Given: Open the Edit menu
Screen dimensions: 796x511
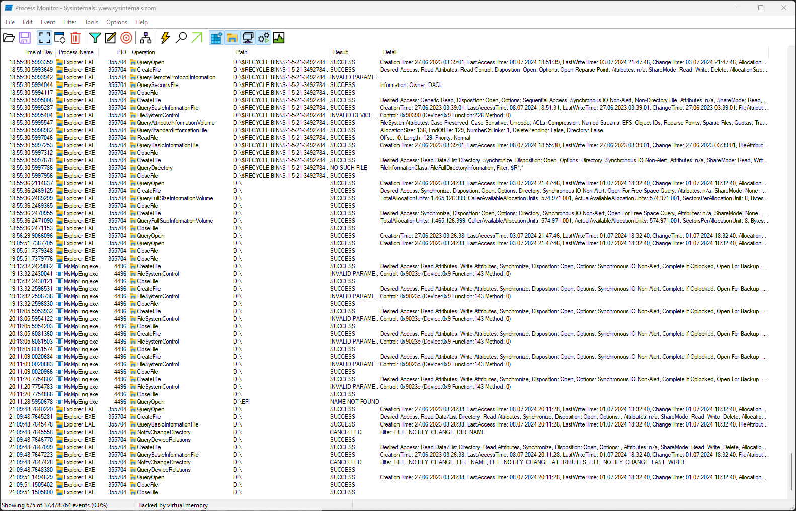Looking at the screenshot, I should 28,22.
